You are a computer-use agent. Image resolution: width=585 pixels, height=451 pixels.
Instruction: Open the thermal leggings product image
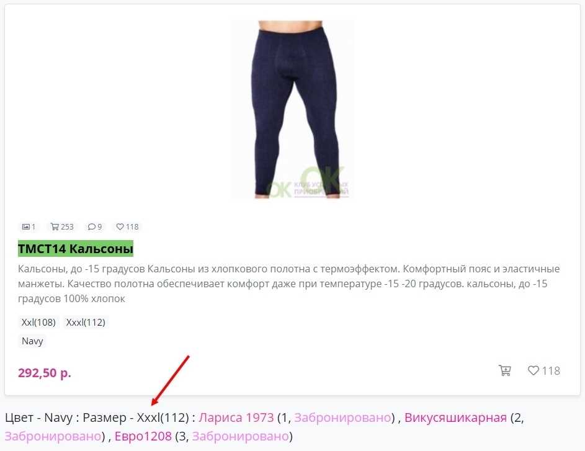[292, 110]
